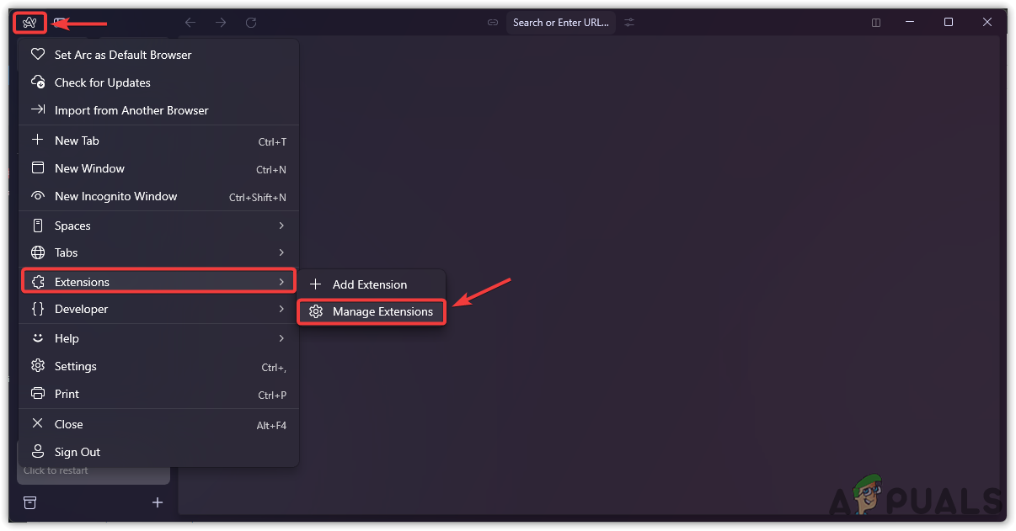Toggle the sidebar icon beside Arc logo

click(x=59, y=22)
